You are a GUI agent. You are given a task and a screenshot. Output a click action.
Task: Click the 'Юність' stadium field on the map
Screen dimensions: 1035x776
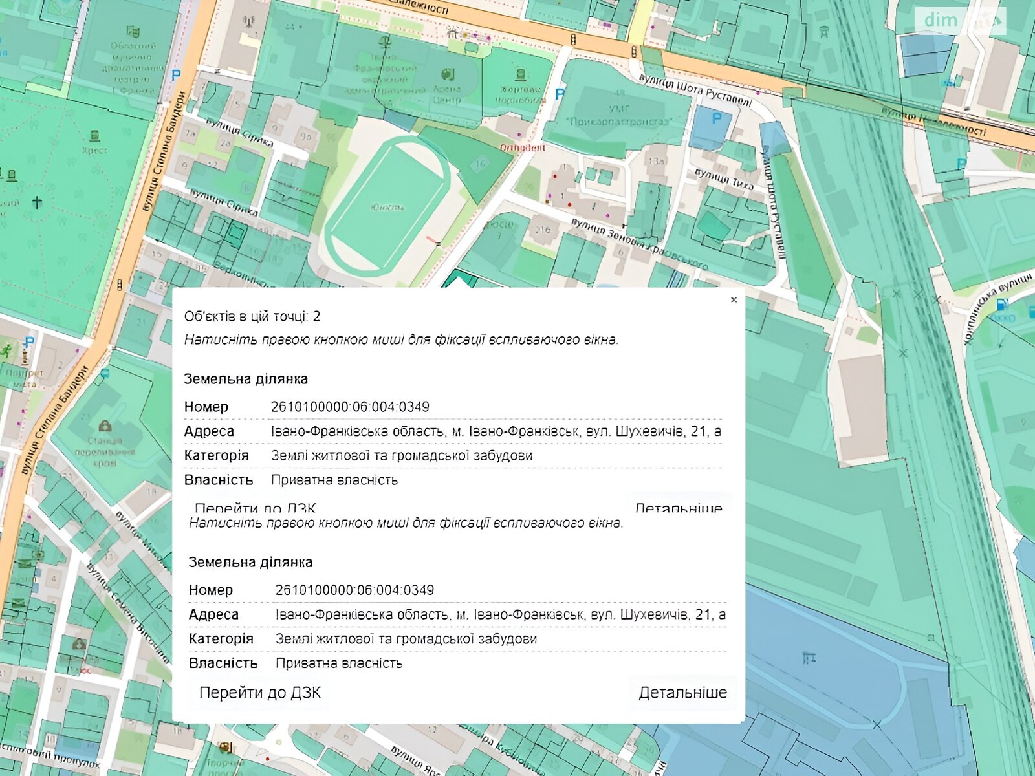pyautogui.click(x=387, y=207)
